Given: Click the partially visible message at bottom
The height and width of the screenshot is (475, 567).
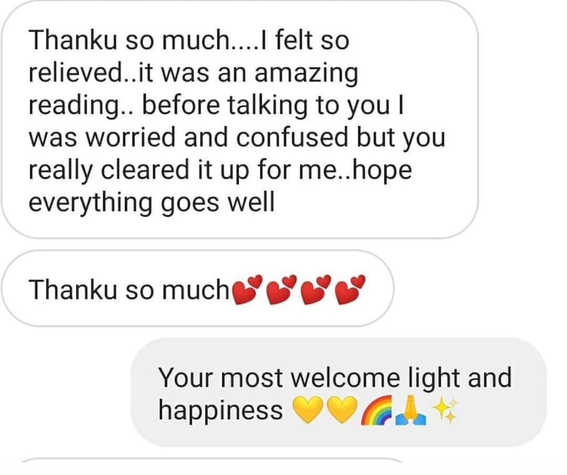Looking at the screenshot, I should coord(213,460).
